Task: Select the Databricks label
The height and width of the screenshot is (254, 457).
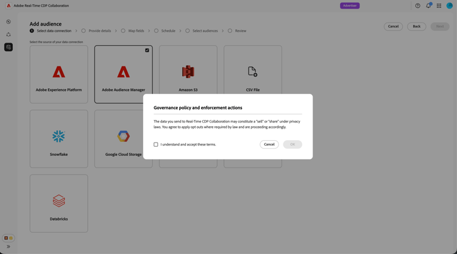Action: 59,219
